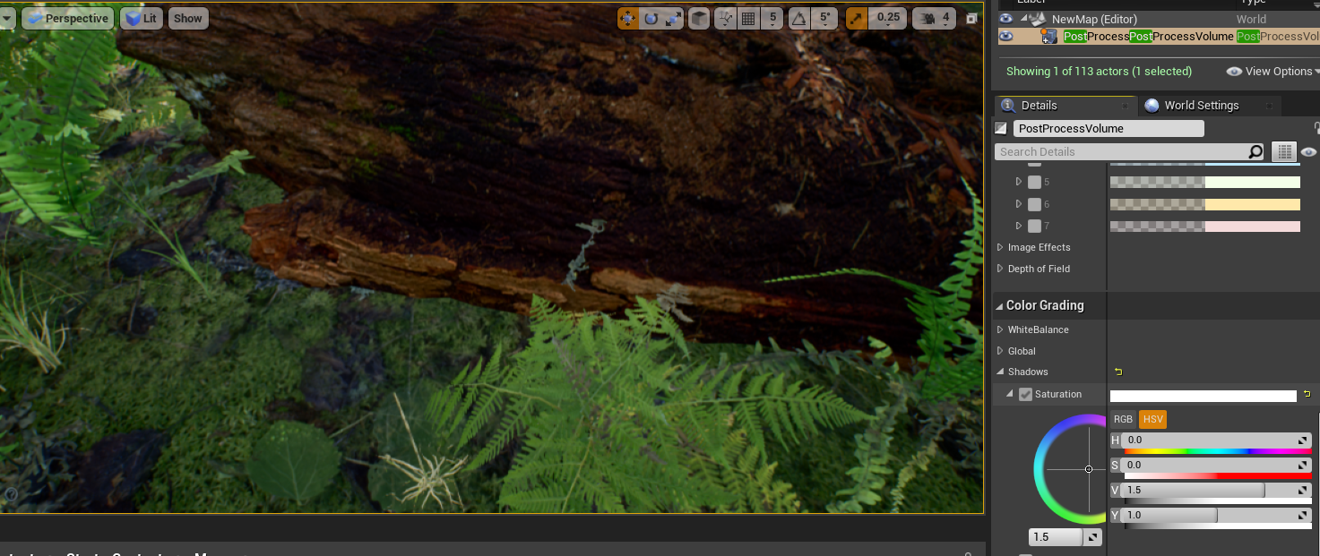Click the white Saturation color bar

1204,396
